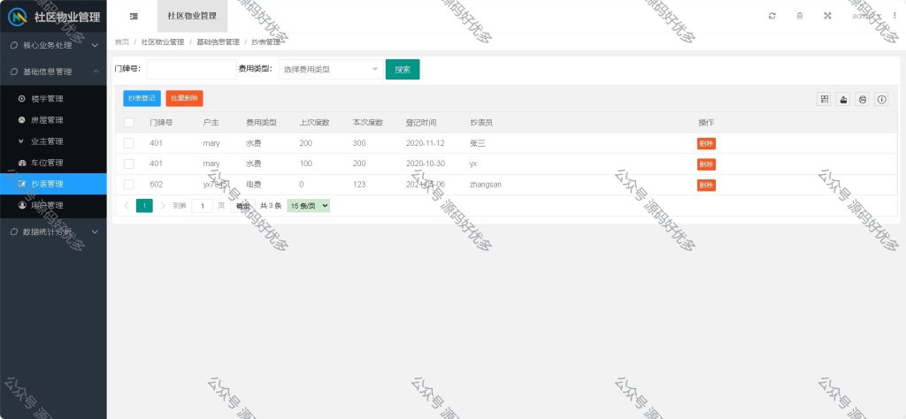Open the vertical three-dot more menu
This screenshot has width=906, height=419.
point(895,16)
